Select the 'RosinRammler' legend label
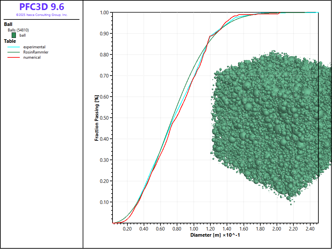 coord(36,52)
